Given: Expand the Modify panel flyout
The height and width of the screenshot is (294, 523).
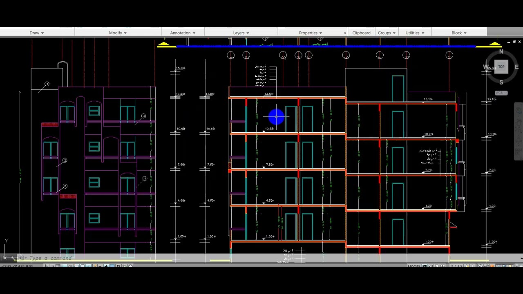Looking at the screenshot, I should pyautogui.click(x=118, y=33).
